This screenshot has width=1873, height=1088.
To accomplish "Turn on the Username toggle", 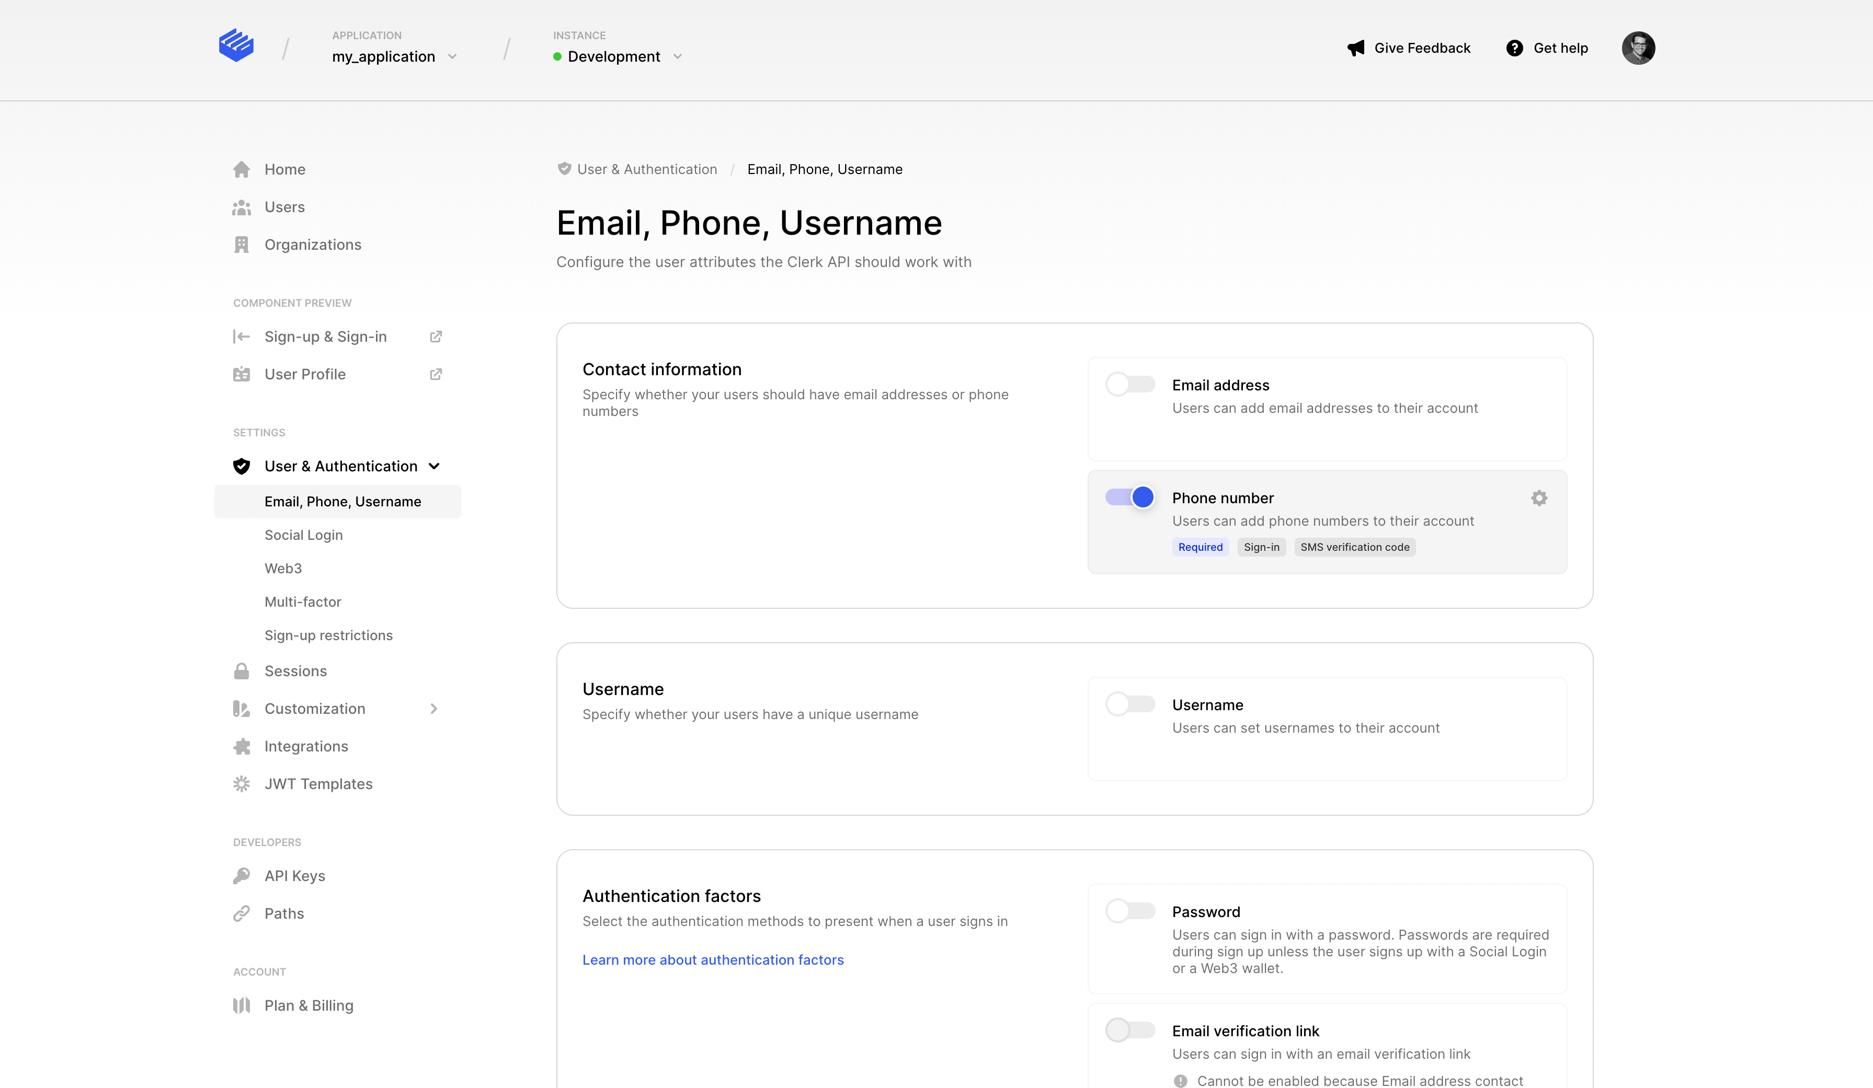I will coord(1130,703).
